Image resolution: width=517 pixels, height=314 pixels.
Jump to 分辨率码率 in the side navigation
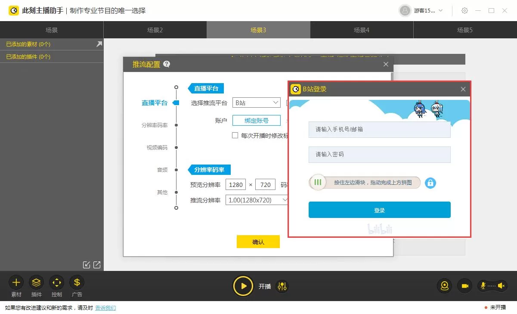[x=155, y=125]
